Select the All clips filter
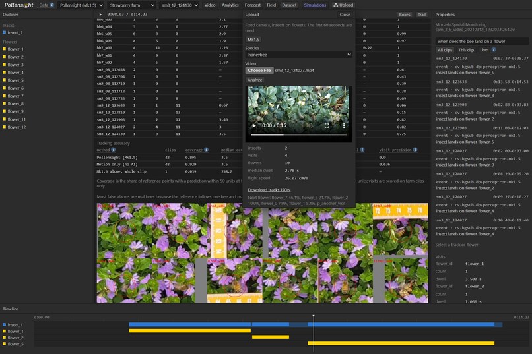532x354 pixels. point(445,50)
